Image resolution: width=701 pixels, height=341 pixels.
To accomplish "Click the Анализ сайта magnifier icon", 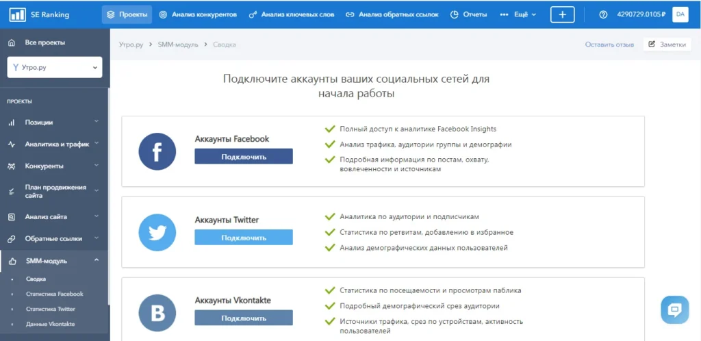I will click(x=12, y=217).
